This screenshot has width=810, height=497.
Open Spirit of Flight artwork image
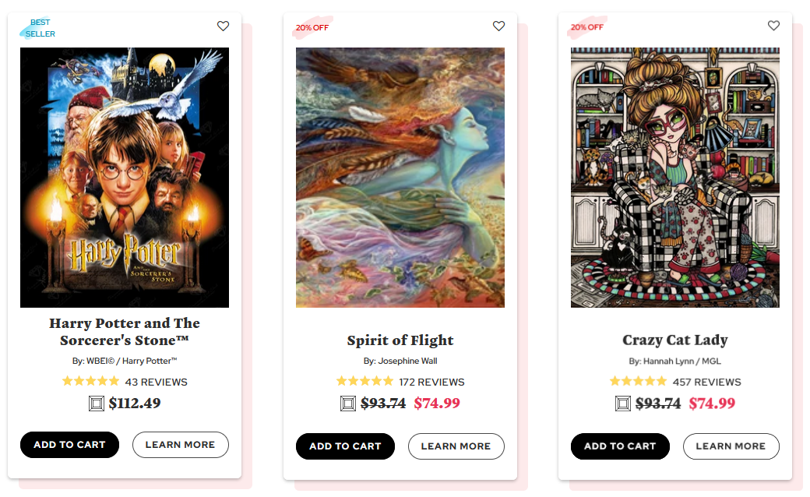point(400,178)
